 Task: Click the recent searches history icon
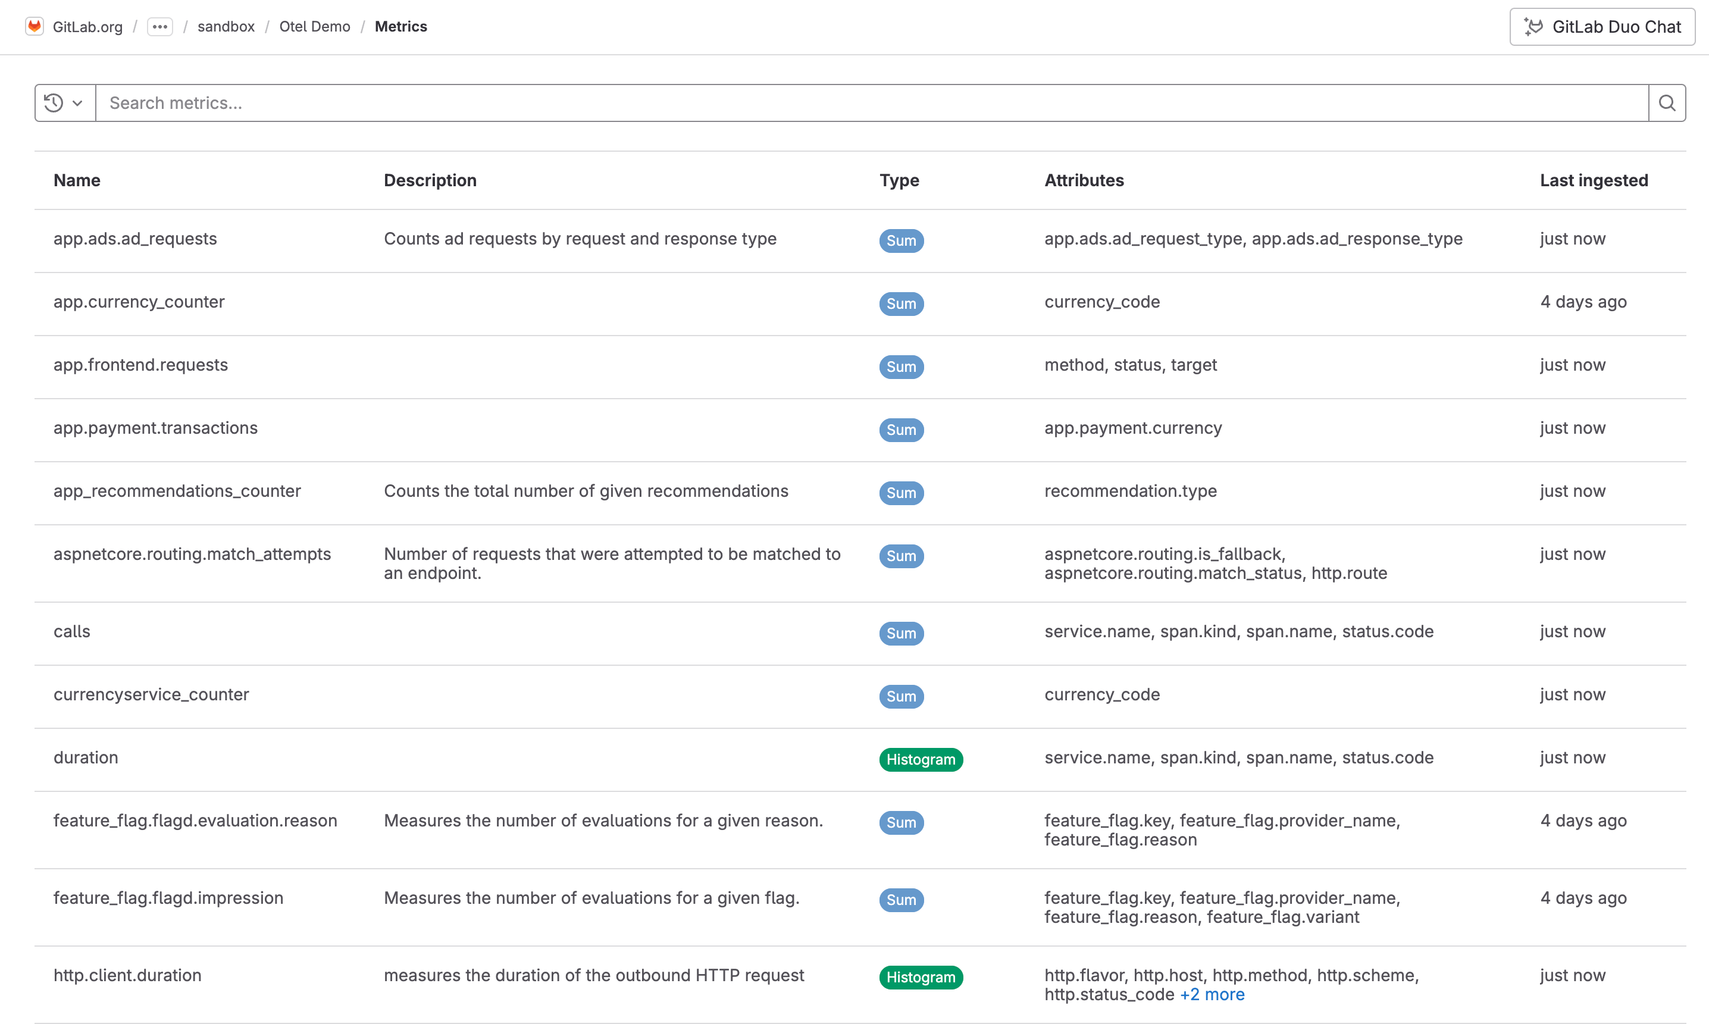click(52, 102)
